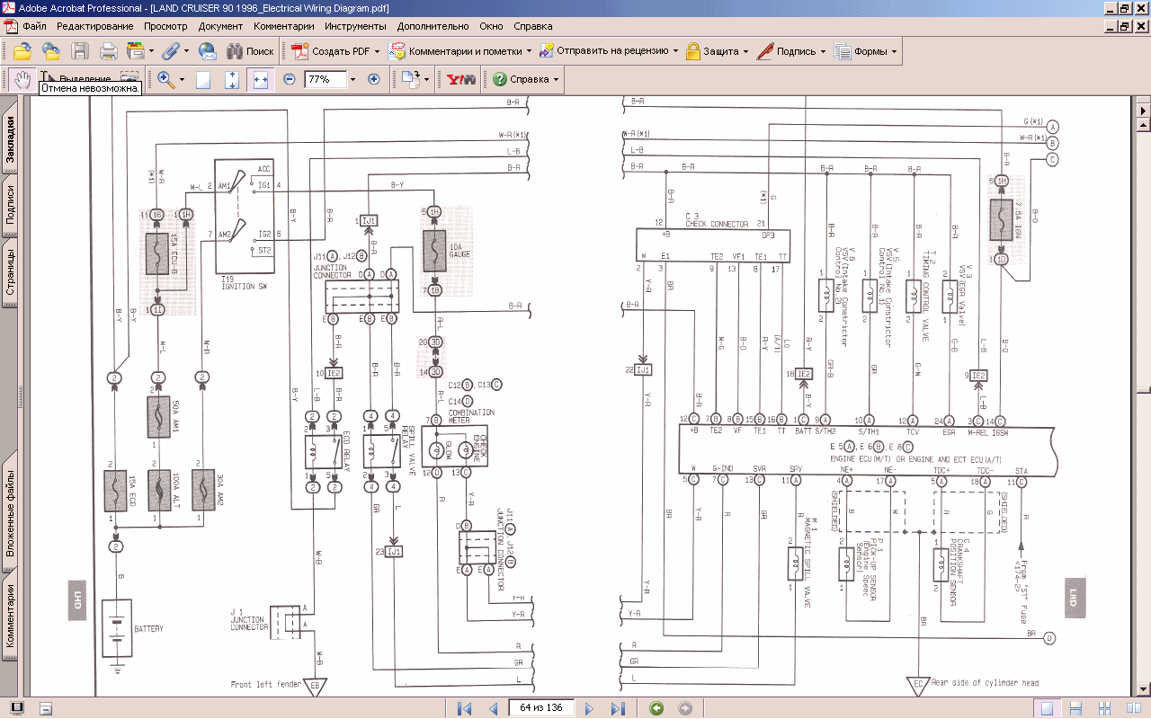
Task: Click the paperclip attach file icon
Action: tap(169, 51)
